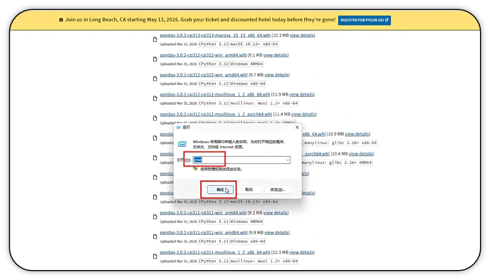Screen dimensions: 490x280
Task: Click file icon beside cp312 musllinux x86_64 wheel
Action: pos(155,98)
